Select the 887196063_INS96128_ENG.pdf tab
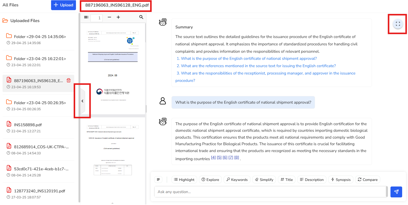This screenshot has height=205, width=408. click(117, 5)
